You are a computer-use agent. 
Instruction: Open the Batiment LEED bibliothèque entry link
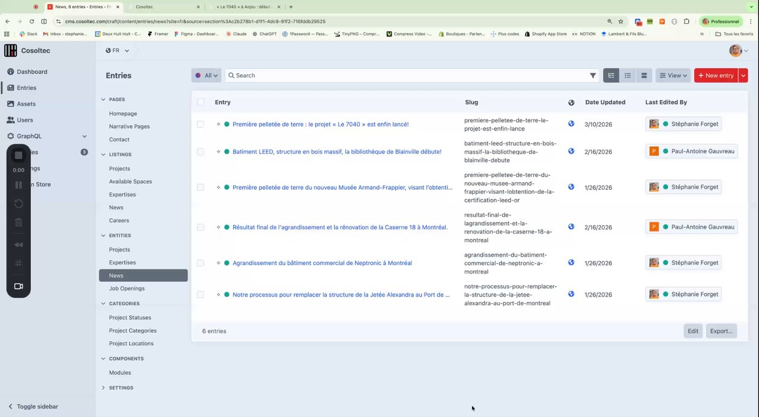coord(337,152)
